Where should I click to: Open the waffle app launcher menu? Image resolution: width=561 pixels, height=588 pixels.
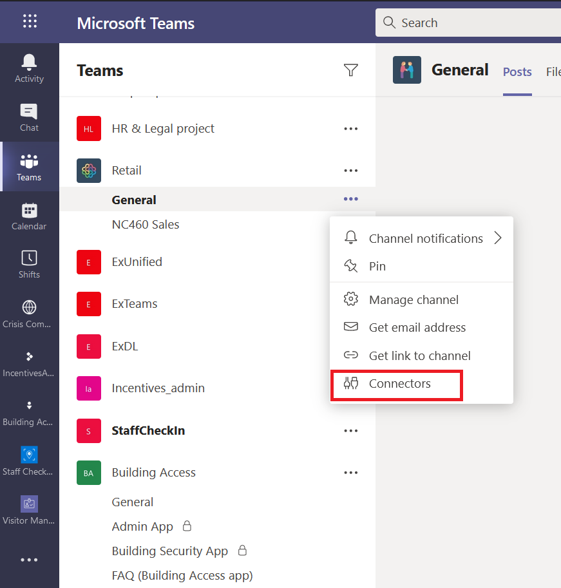[x=29, y=21]
